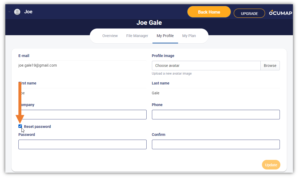Focus the Phone input field
The image size is (298, 178).
click(x=216, y=115)
